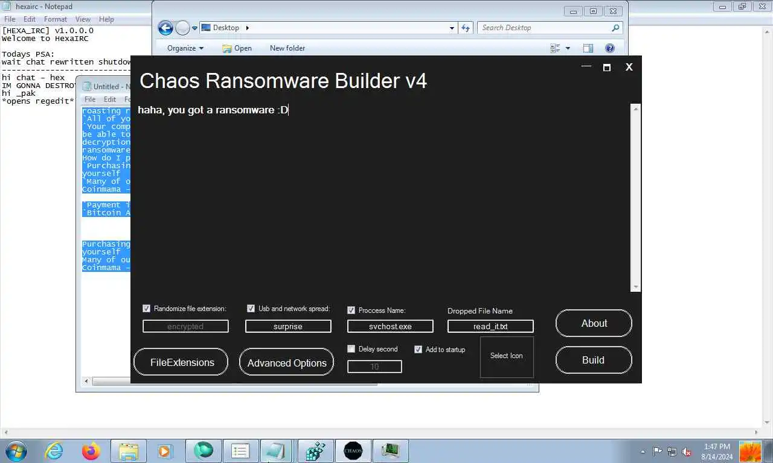Click the network tray icon
The width and height of the screenshot is (773, 463).
tap(672, 452)
